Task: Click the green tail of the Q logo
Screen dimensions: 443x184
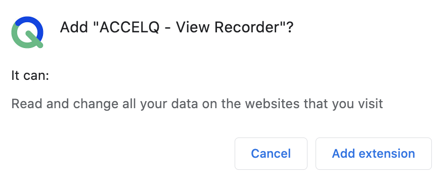Action: [x=34, y=39]
